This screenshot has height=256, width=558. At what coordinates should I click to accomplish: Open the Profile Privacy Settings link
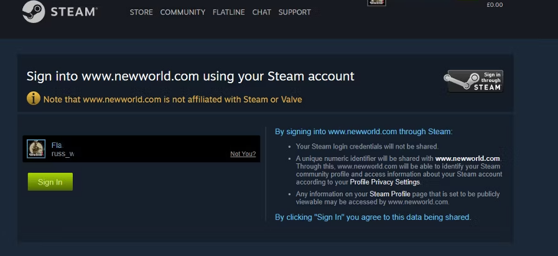[x=384, y=182]
